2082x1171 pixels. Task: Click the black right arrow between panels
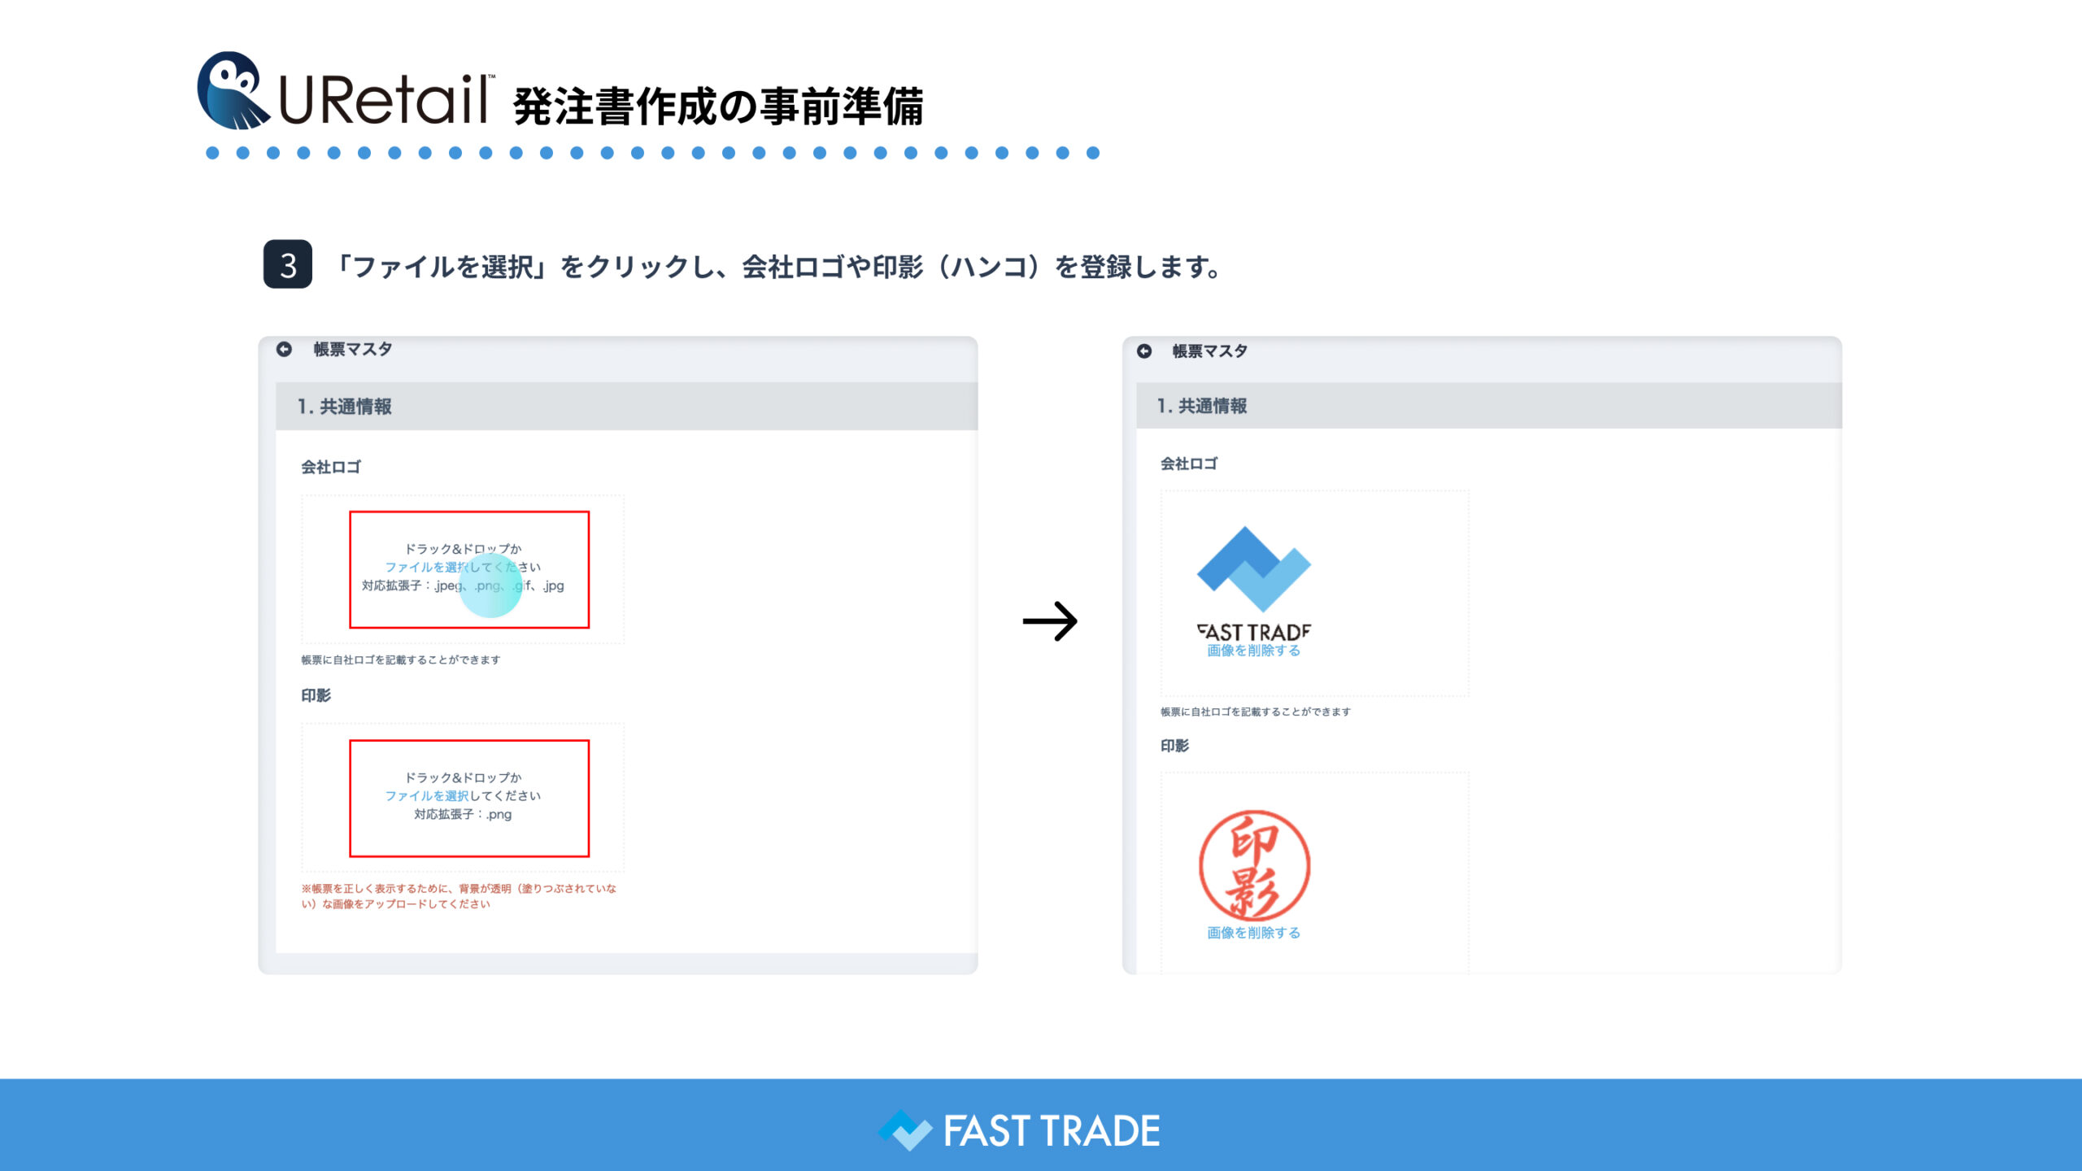click(1050, 621)
